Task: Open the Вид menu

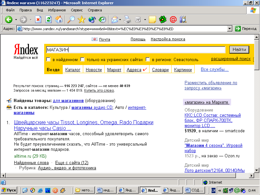Action: coord(40,10)
